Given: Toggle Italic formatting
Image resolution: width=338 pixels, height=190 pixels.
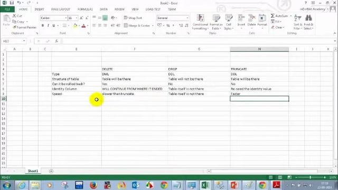Looking at the screenshot, I should (48, 25).
